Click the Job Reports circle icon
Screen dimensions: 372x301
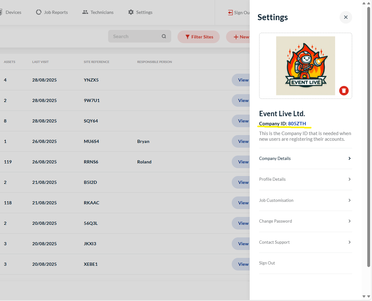[39, 12]
